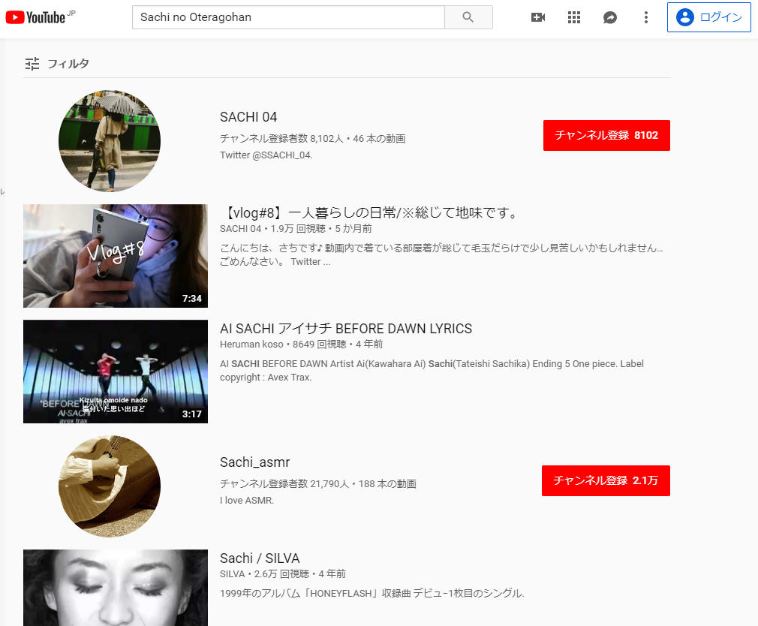Click the search box containing Sachi no Oteragohan
The height and width of the screenshot is (626, 758).
click(x=288, y=17)
